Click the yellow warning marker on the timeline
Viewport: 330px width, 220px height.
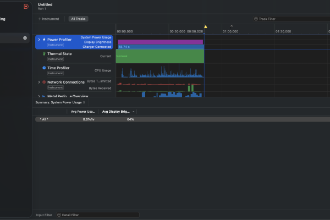tap(206, 26)
